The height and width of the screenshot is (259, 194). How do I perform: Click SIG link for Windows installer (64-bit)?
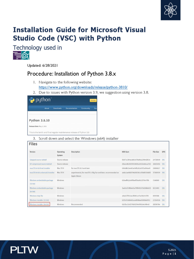tap(163, 204)
